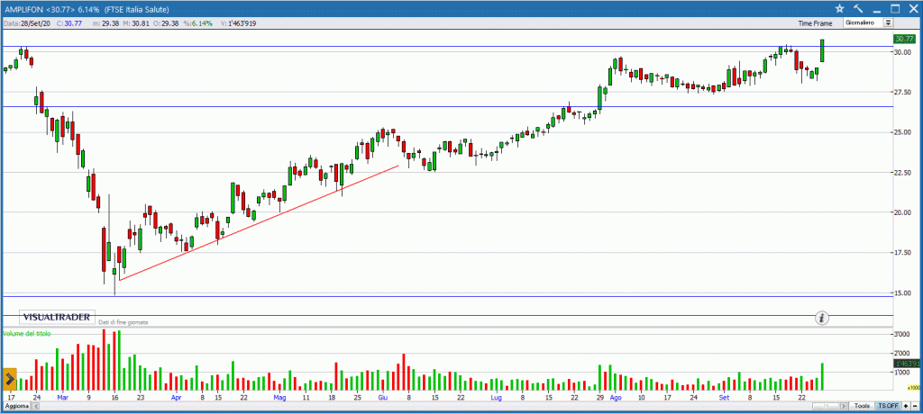This screenshot has height=414, width=923.
Task: Click the 'Set' month label on the axis
Action: [725, 398]
